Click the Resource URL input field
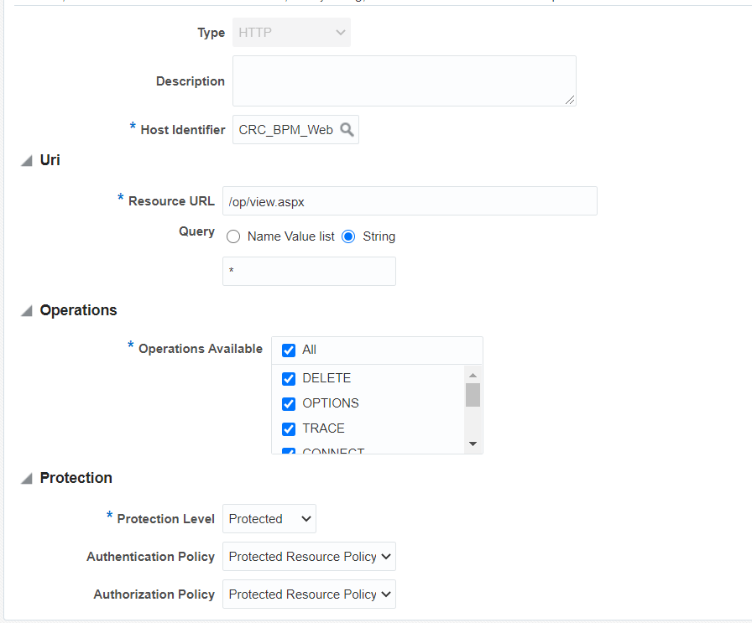 [410, 201]
